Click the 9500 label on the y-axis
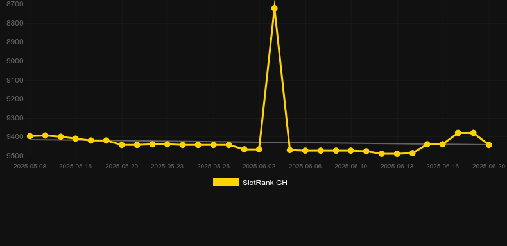Image resolution: width=507 pixels, height=246 pixels. pyautogui.click(x=15, y=156)
